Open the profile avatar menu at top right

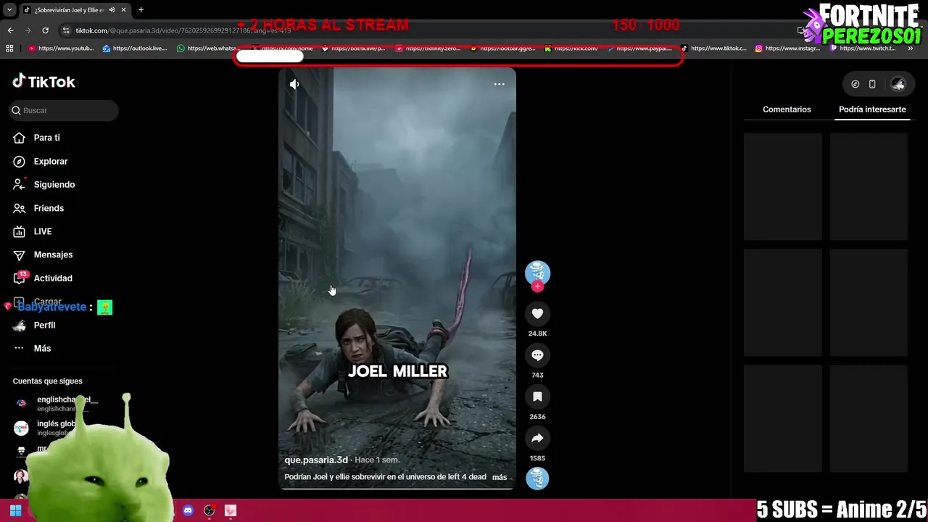click(898, 84)
